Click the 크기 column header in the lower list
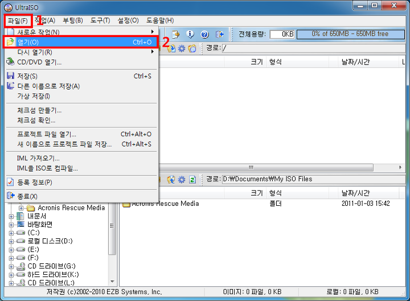This screenshot has width=410, height=301. (245, 193)
